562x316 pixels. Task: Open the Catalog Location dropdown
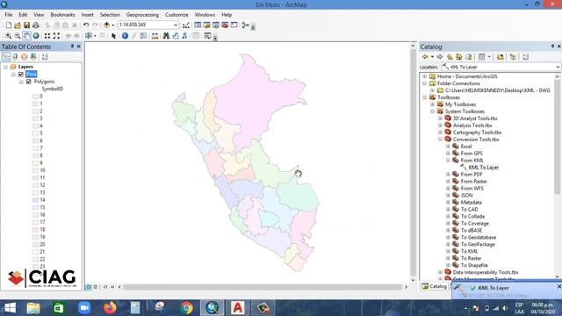click(558, 67)
